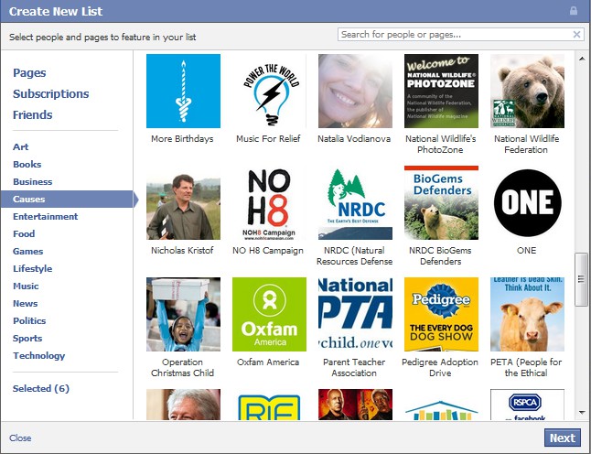591x454 pixels.
Task: Browse the Food category
Action: pos(24,233)
